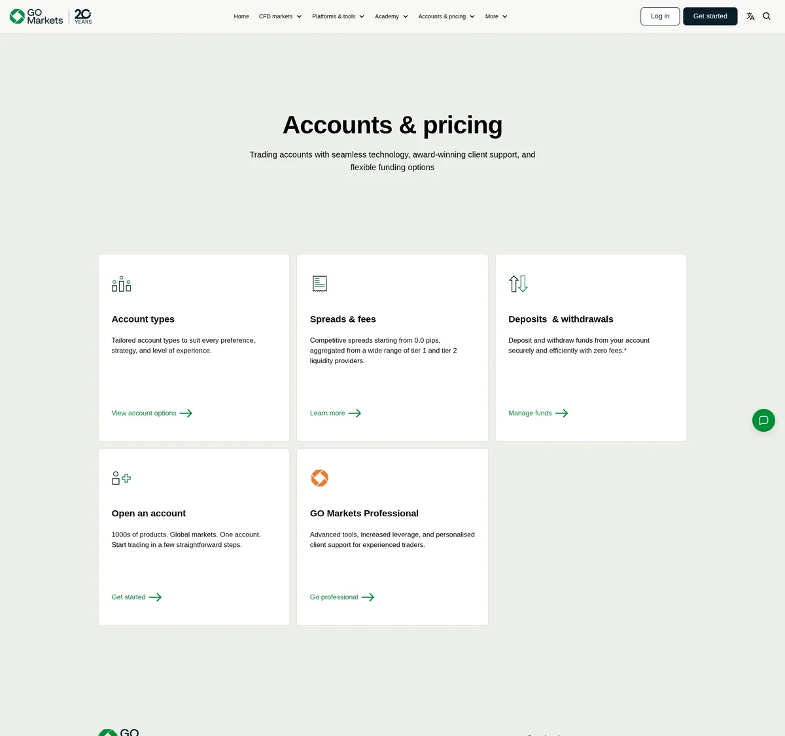The height and width of the screenshot is (736, 785).
Task: Click the header Get started button
Action: [710, 16]
